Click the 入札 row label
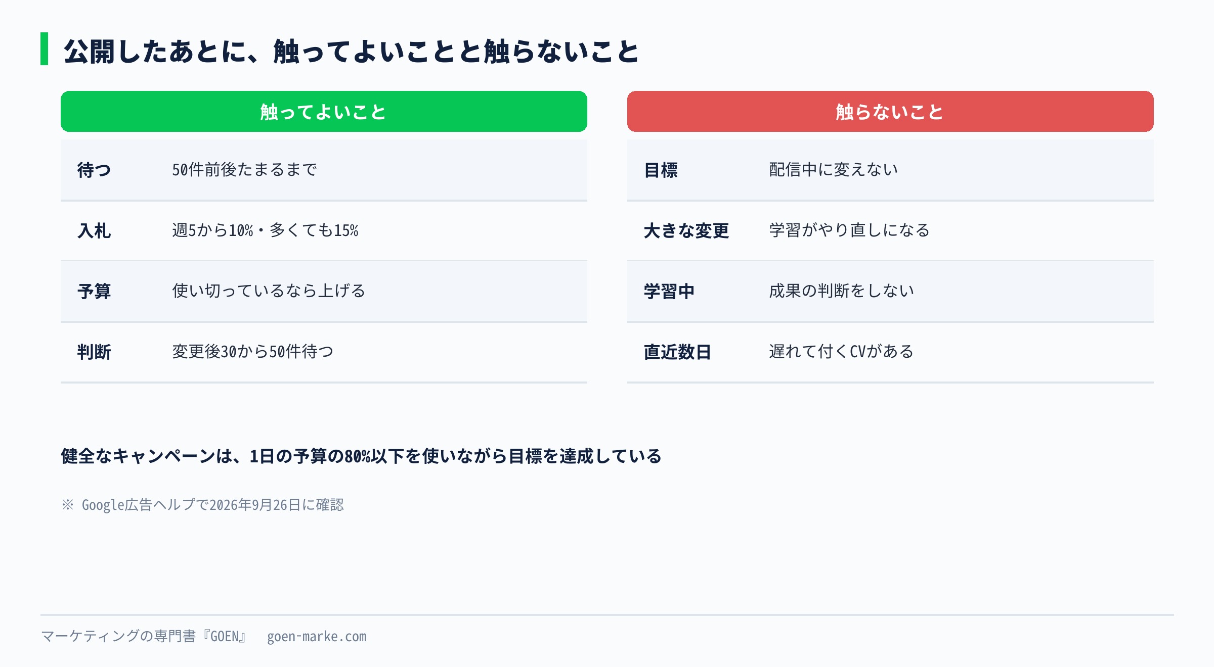 pyautogui.click(x=94, y=231)
